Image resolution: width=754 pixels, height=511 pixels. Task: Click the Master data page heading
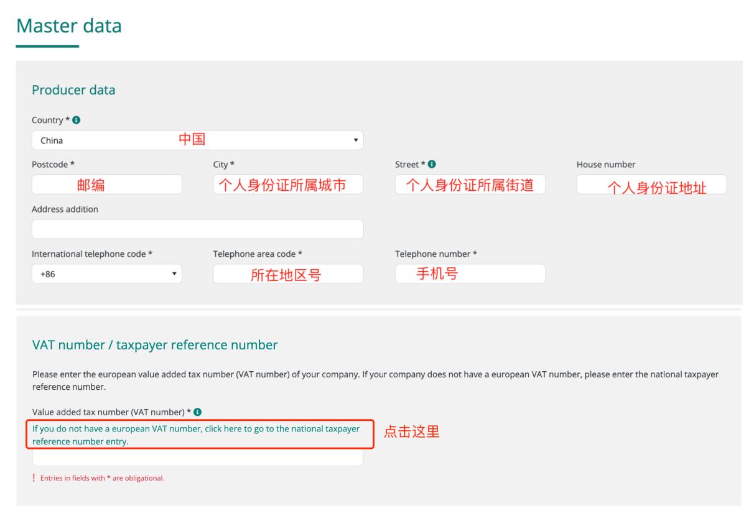pyautogui.click(x=68, y=26)
